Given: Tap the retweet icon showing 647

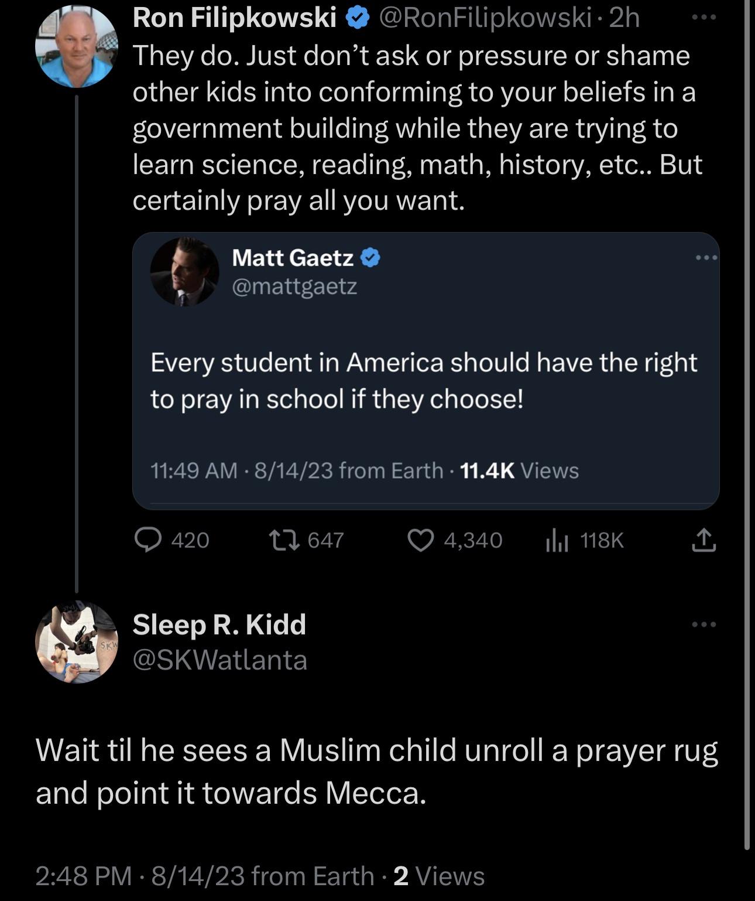Looking at the screenshot, I should [284, 540].
